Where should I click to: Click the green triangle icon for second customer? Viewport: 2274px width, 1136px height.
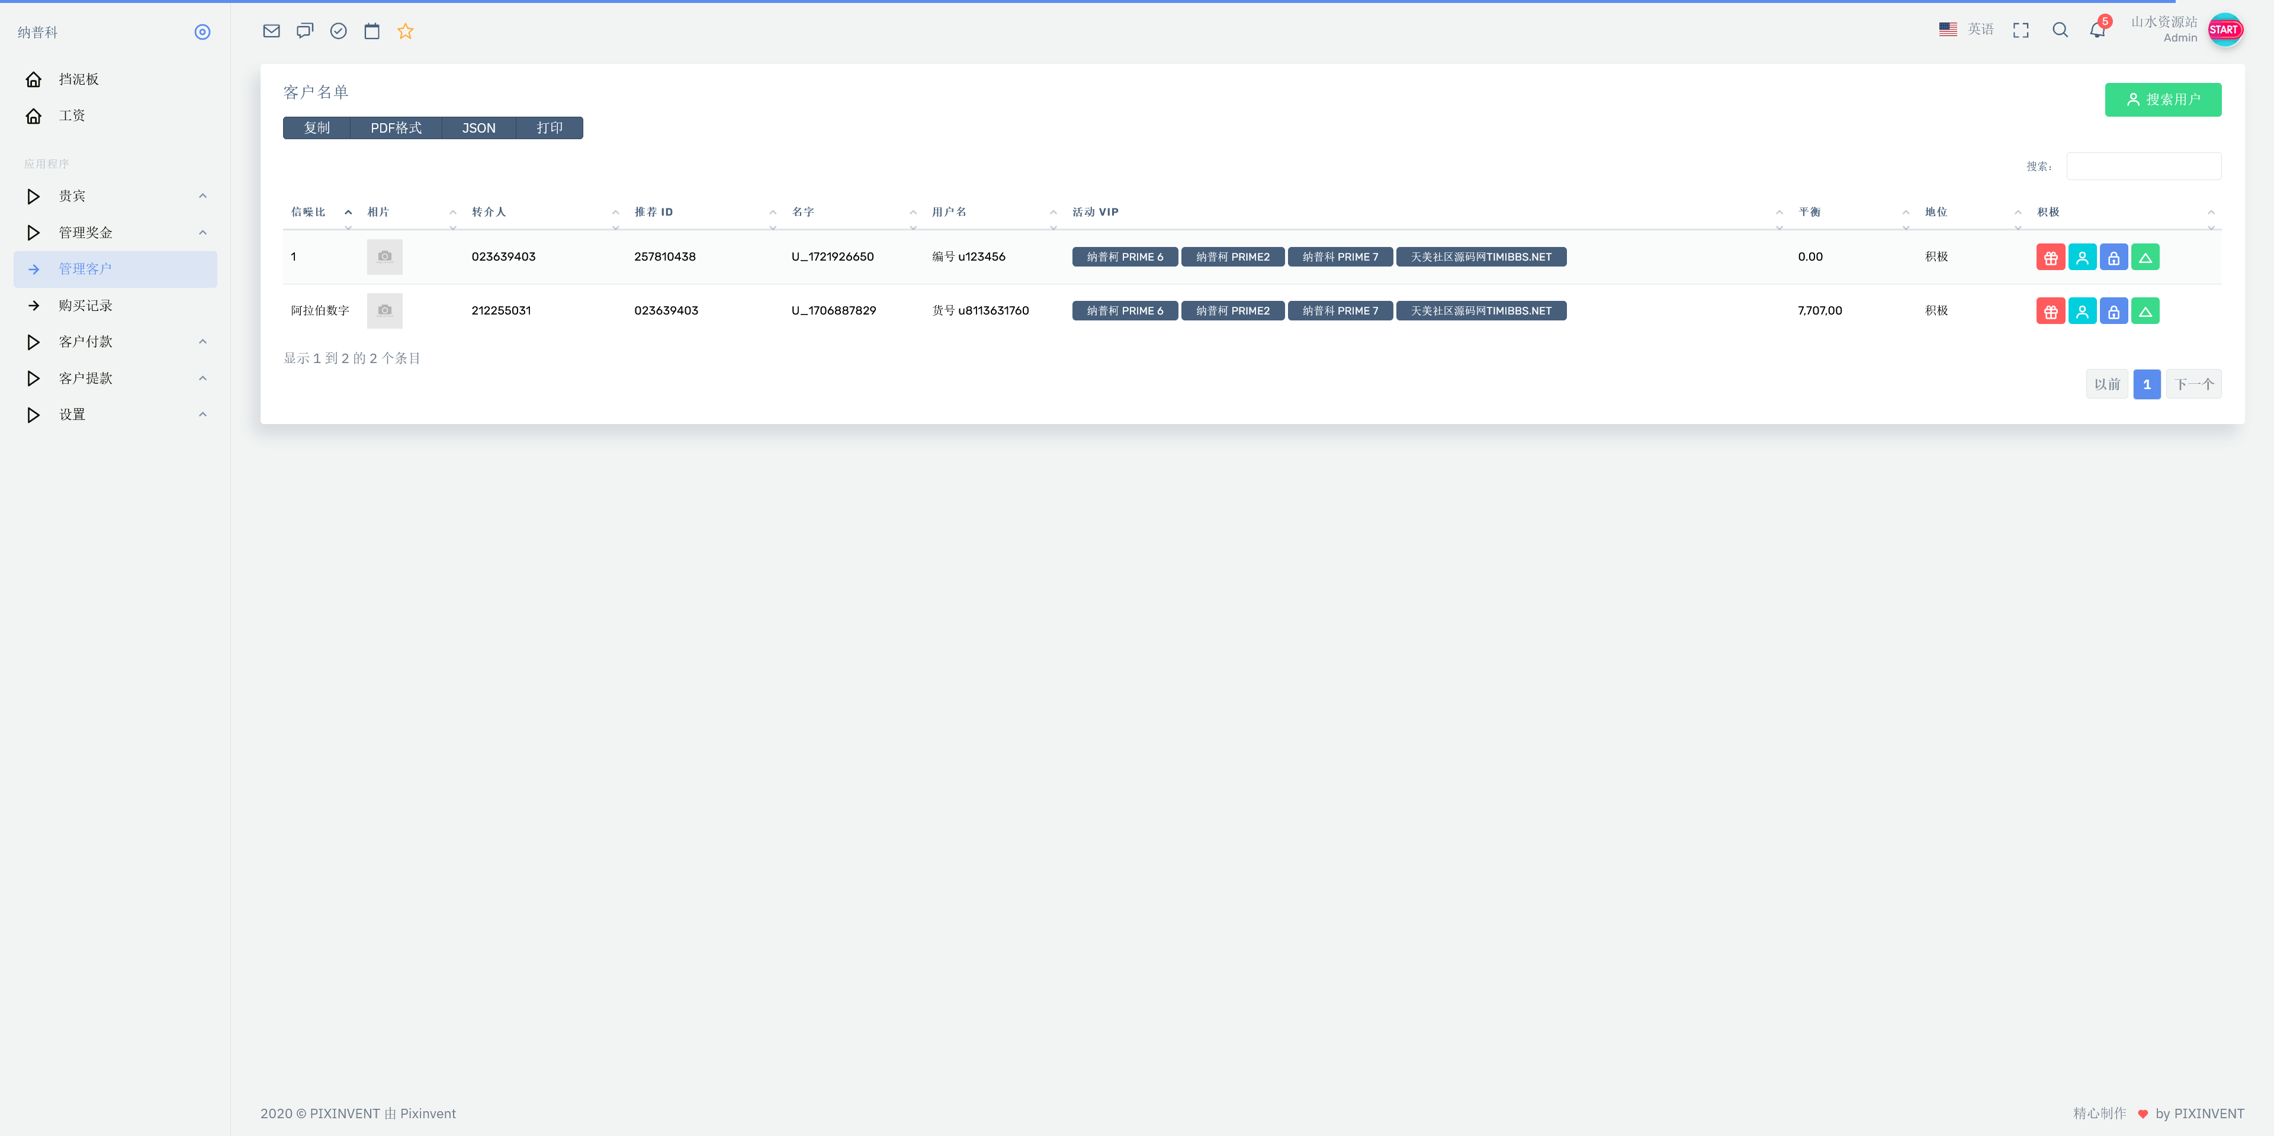pyautogui.click(x=2145, y=310)
